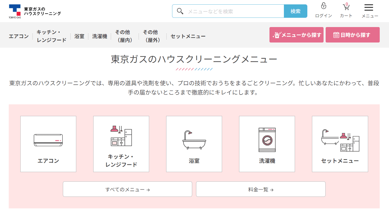This screenshot has height=212, width=389.
Task: Click the set menu bathtub-kitchen illustration
Action: (x=340, y=140)
